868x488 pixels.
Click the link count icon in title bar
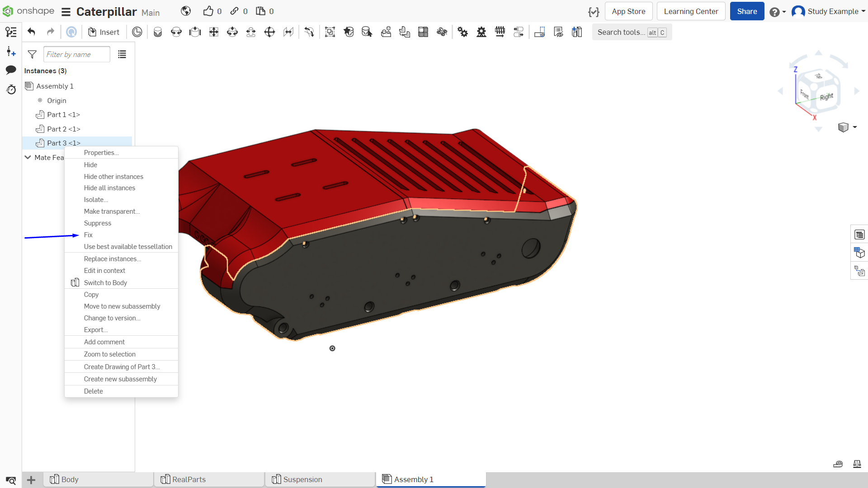click(234, 11)
